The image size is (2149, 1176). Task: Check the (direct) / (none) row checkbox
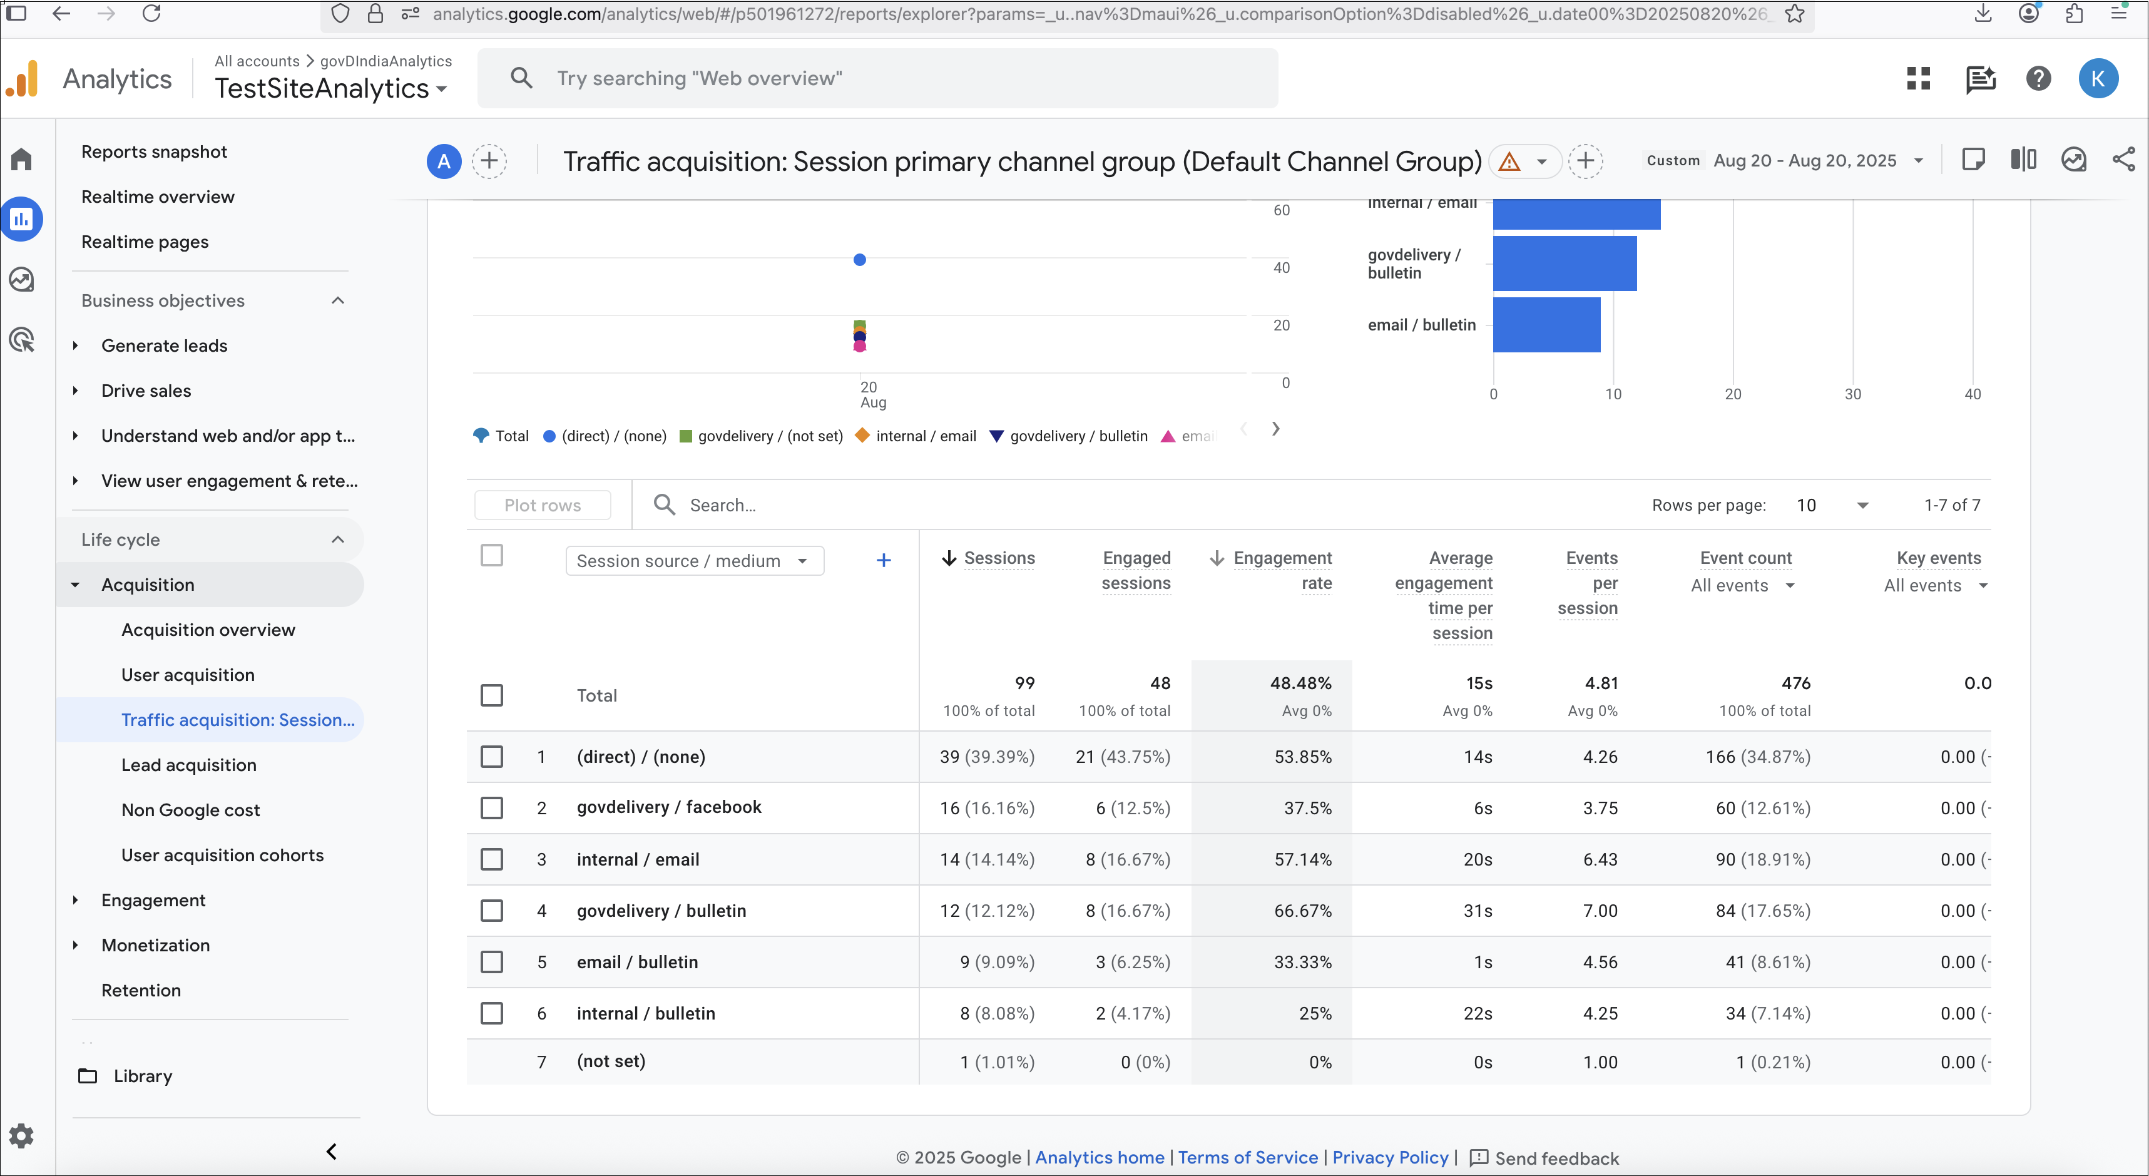[x=491, y=757]
